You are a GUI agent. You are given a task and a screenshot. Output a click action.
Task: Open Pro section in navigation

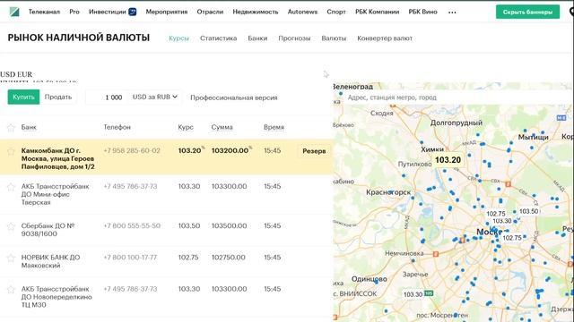tap(74, 12)
